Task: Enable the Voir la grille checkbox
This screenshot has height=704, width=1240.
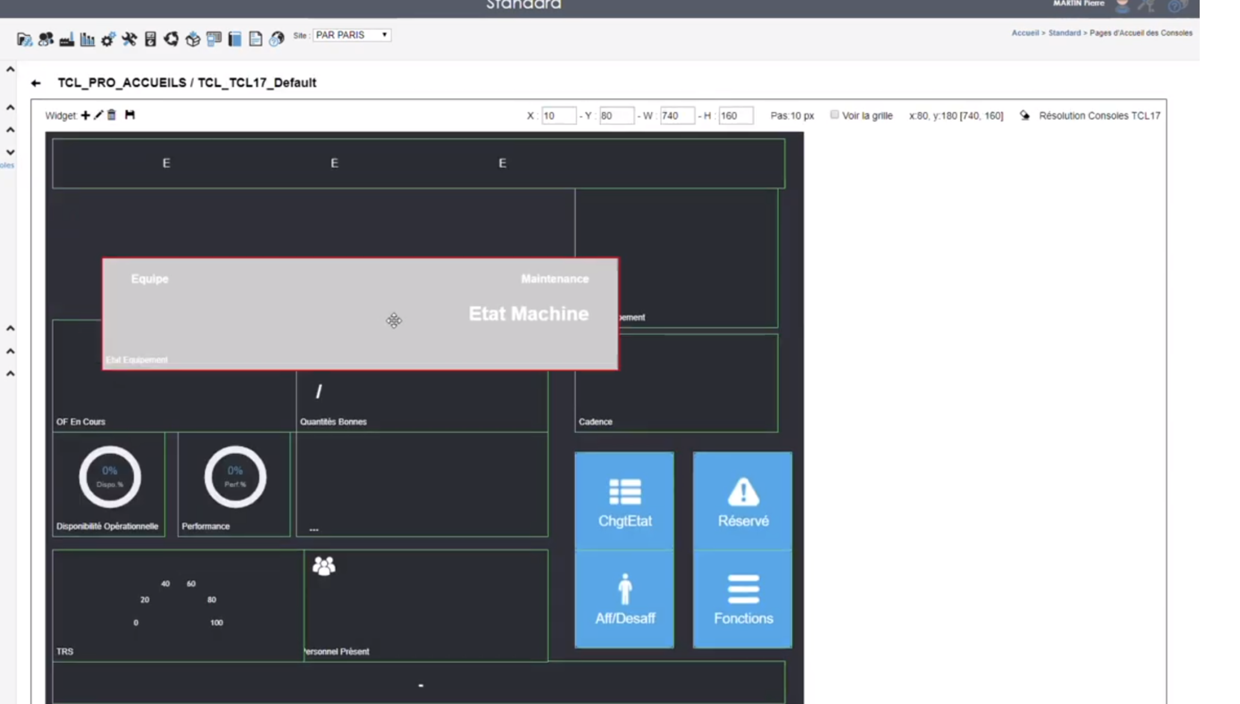Action: coord(834,115)
